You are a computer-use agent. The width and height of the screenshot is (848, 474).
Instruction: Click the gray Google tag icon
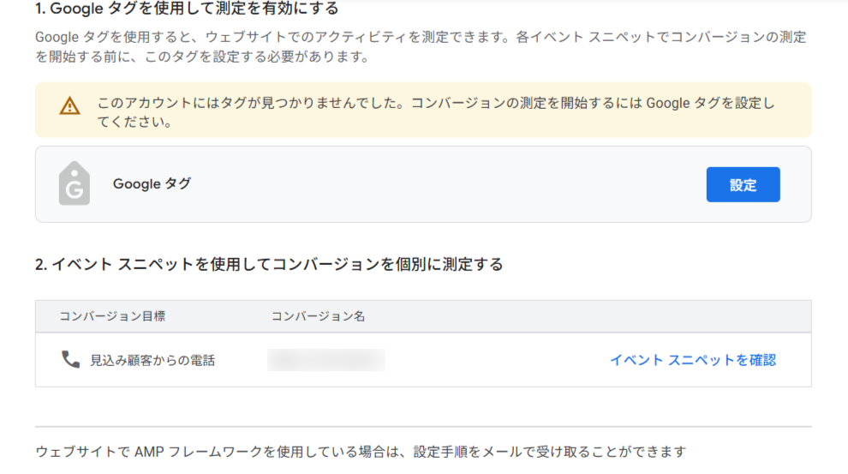[75, 183]
